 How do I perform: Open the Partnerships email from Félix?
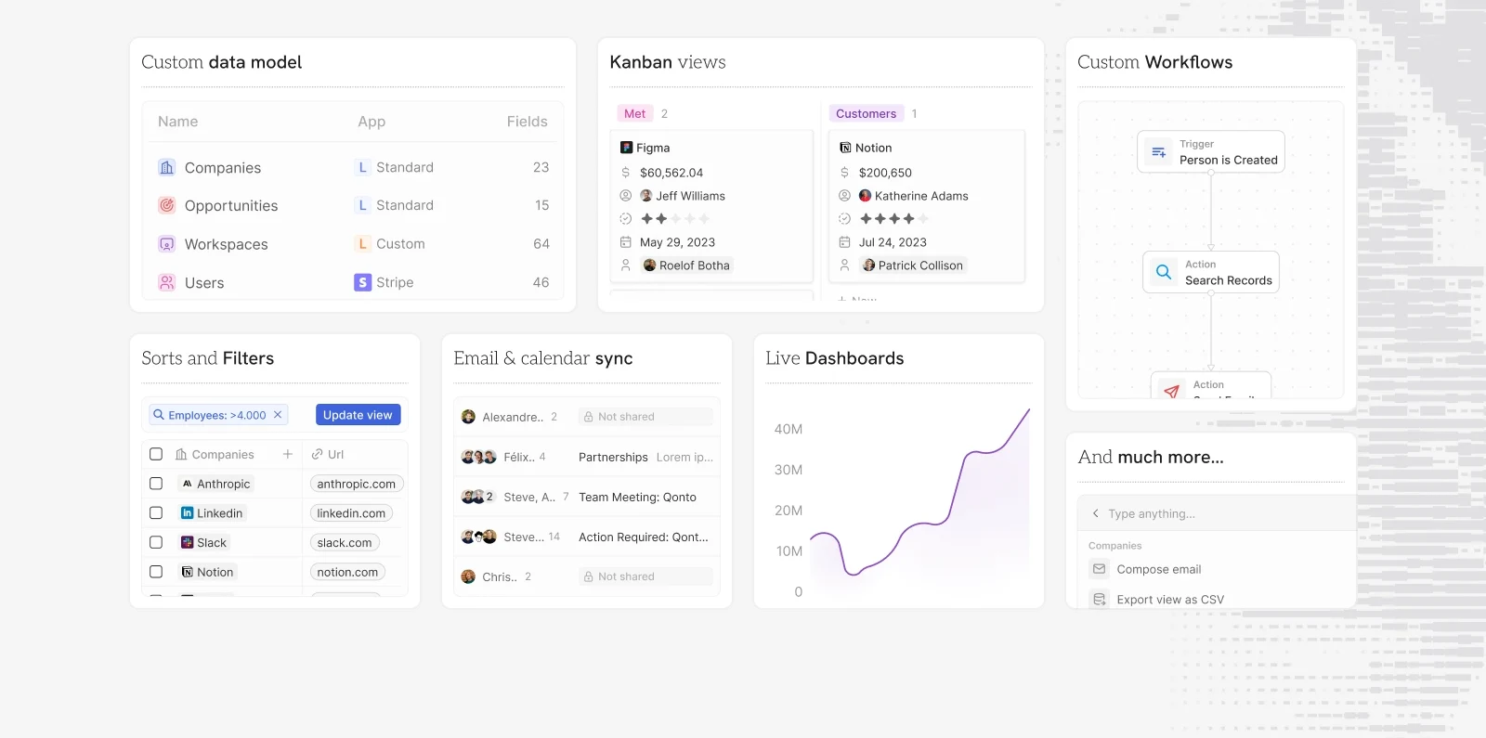(613, 457)
